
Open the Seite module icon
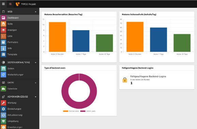(3, 24)
